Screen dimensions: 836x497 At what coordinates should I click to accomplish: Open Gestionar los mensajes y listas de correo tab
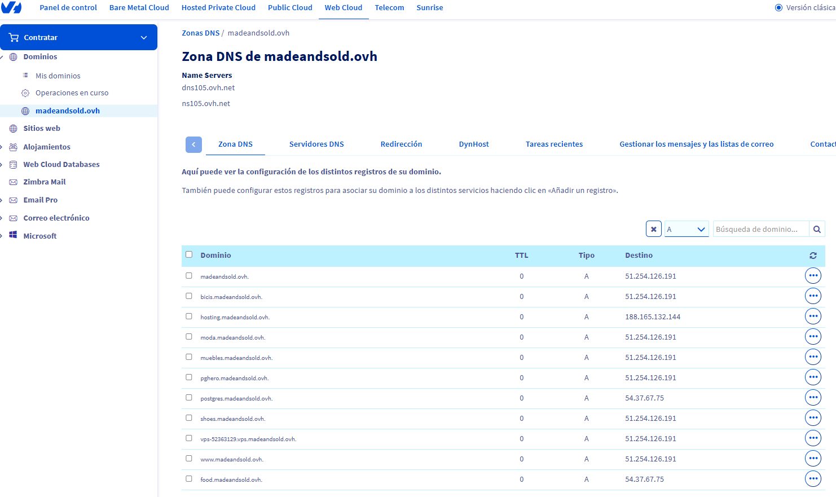pos(697,144)
